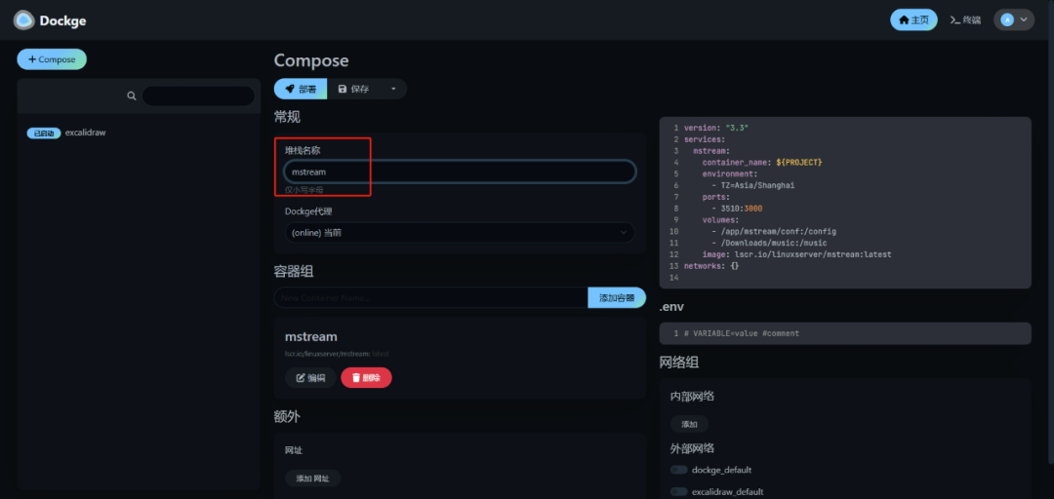Click the 部署 deploy button
This screenshot has height=499, width=1054.
point(301,89)
